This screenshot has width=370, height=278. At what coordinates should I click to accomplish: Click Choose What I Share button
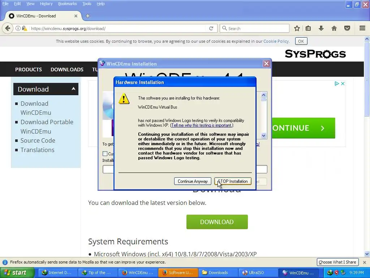point(337,262)
